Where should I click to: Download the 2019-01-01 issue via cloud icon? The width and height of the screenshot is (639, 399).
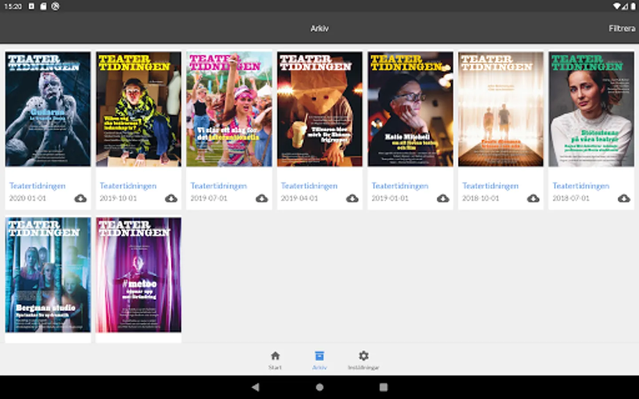(443, 198)
